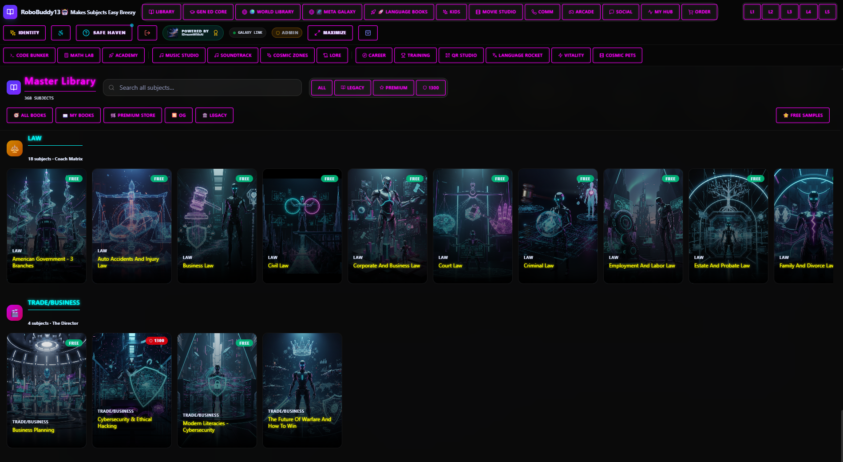This screenshot has height=462, width=843.
Task: Open the Safe Haven help button
Action: pyautogui.click(x=104, y=33)
